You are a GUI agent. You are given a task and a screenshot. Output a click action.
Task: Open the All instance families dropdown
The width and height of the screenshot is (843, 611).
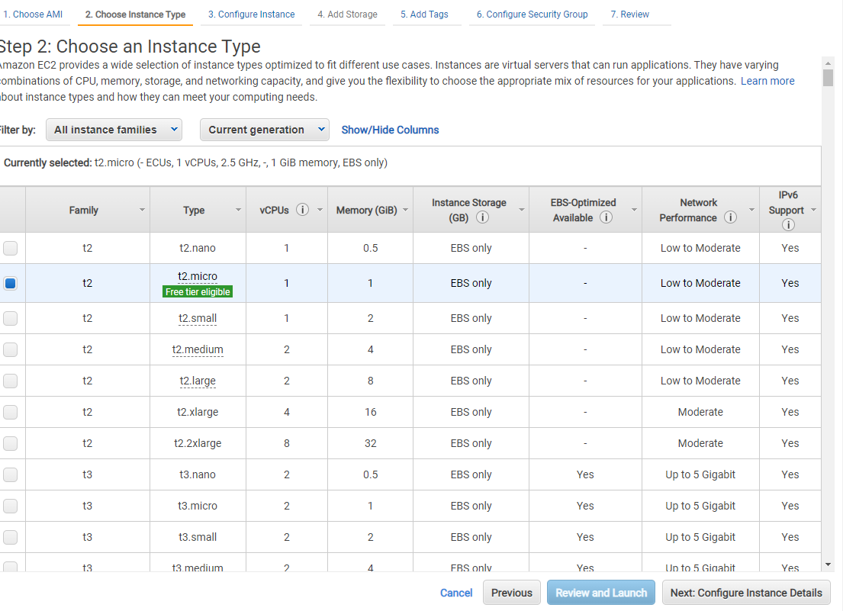point(114,130)
